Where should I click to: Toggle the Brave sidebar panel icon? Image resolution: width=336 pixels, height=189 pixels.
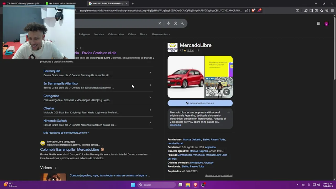coord(311,10)
